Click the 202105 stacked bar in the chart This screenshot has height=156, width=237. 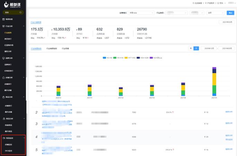(x=214, y=81)
